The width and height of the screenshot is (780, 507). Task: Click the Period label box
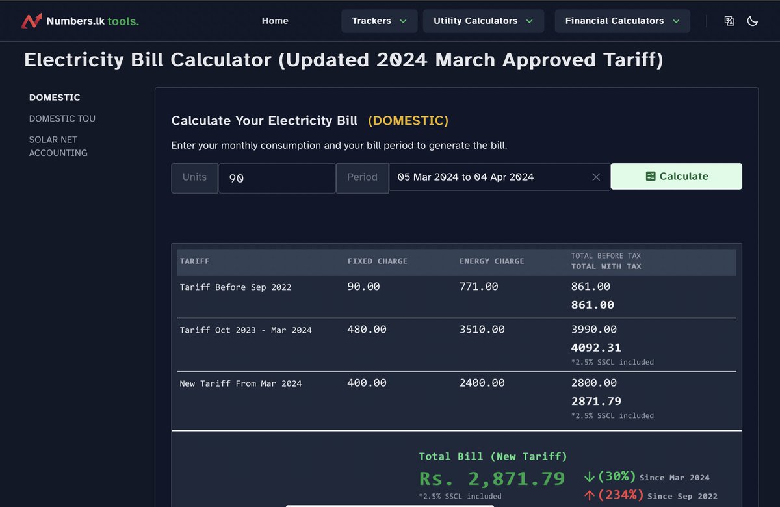(362, 178)
